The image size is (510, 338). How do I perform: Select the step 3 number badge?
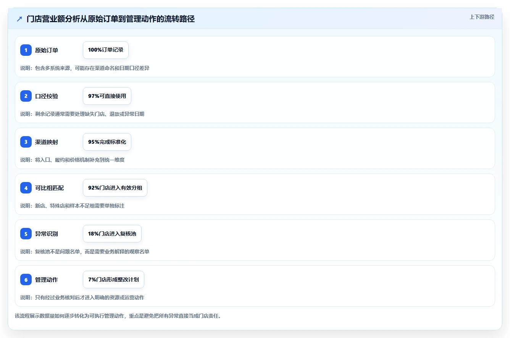(26, 142)
